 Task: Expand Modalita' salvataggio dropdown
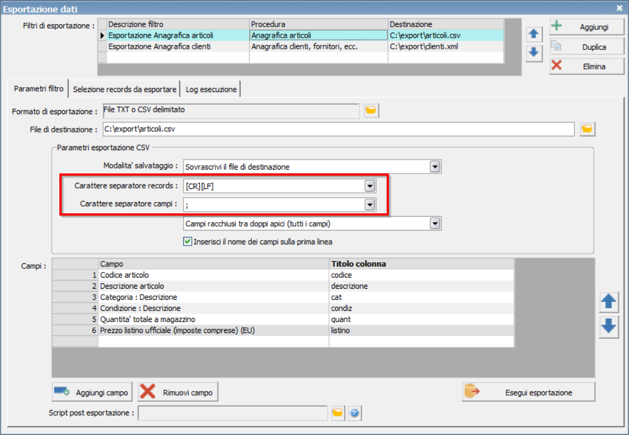click(435, 166)
